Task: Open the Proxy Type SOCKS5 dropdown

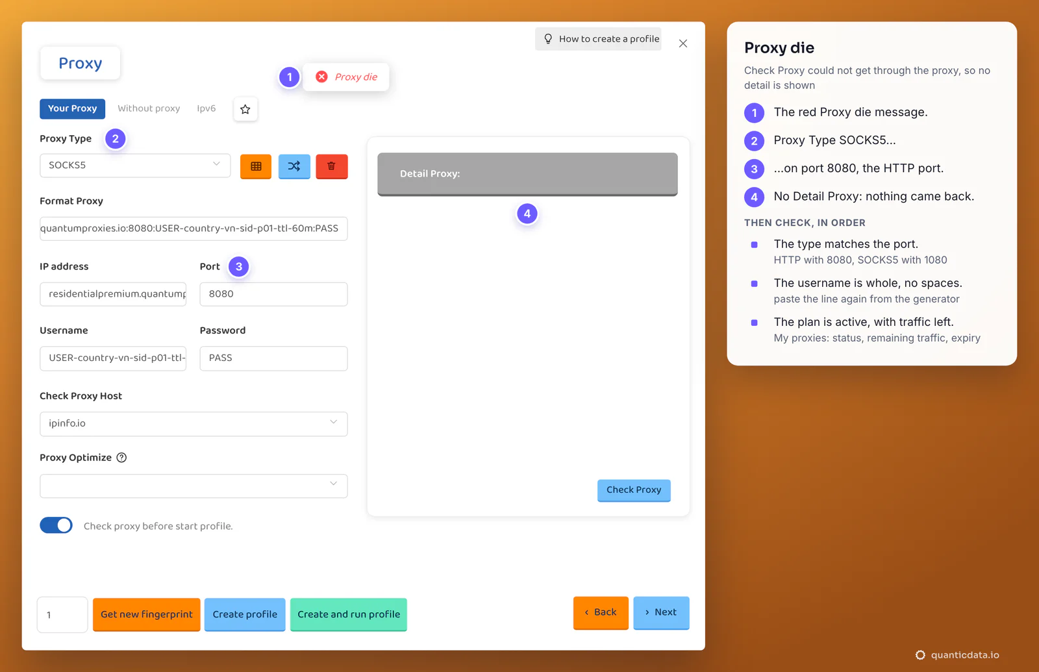Action: pyautogui.click(x=135, y=166)
